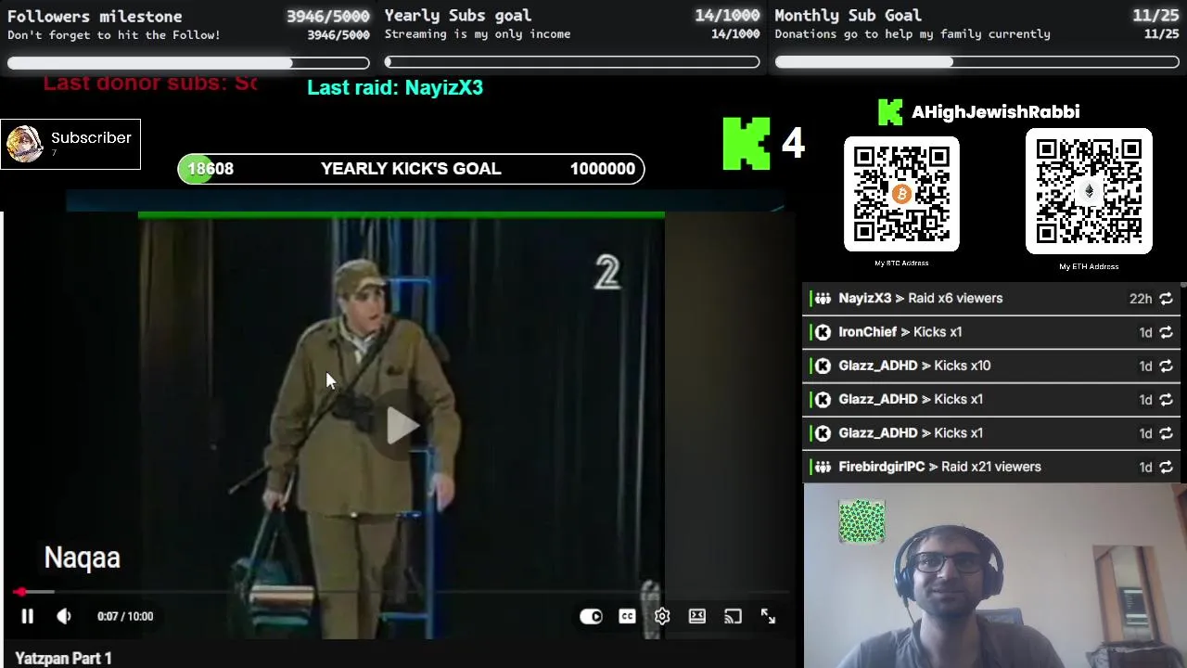Pause the video with the pause button
This screenshot has width=1187, height=668.
pyautogui.click(x=27, y=616)
